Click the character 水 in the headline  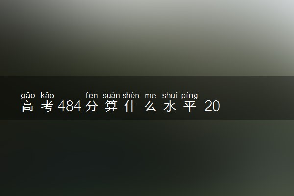[x=170, y=106]
